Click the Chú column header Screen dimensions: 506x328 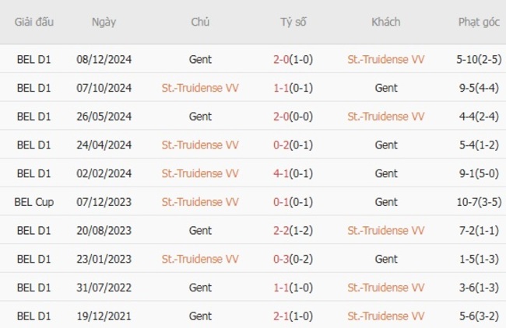pos(200,22)
